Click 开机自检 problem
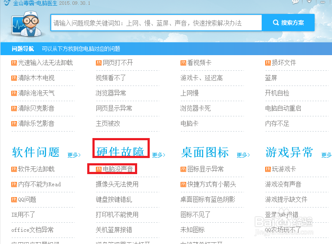The image size is (332, 244). (x=277, y=93)
